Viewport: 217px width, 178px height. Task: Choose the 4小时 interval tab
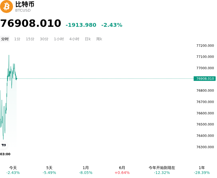[74, 39]
